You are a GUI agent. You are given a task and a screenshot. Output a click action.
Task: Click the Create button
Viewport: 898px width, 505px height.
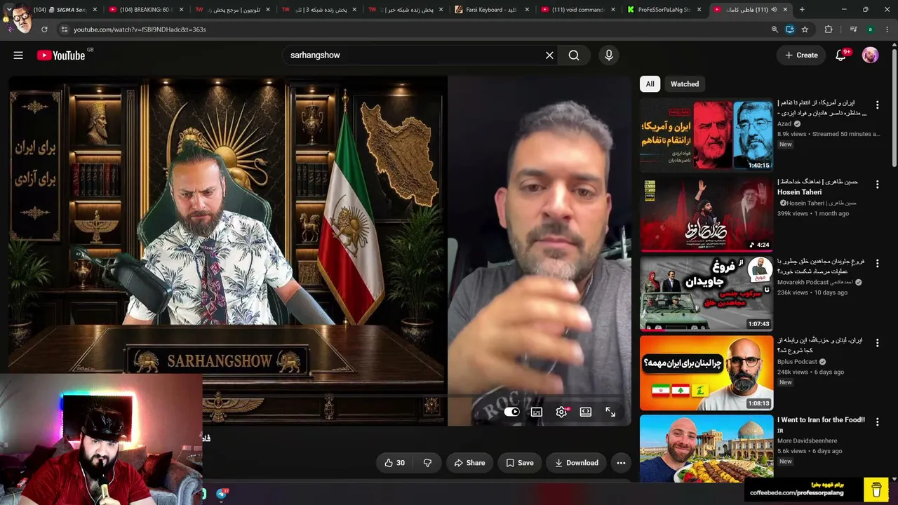pyautogui.click(x=801, y=55)
